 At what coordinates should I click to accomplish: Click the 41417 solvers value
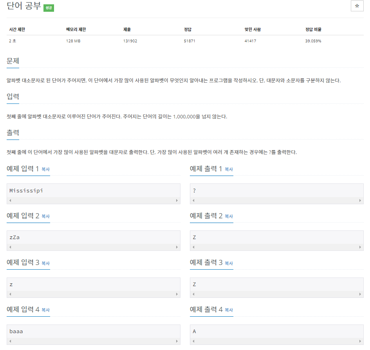(x=250, y=41)
